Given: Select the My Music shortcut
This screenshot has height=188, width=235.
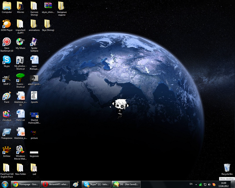Looking at the screenshot, I should pos(21,44).
